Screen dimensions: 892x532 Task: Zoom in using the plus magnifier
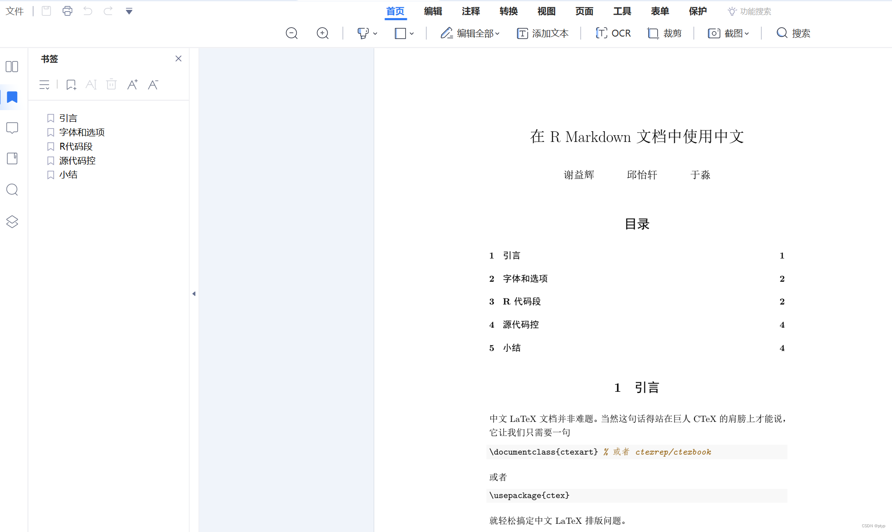pos(323,33)
